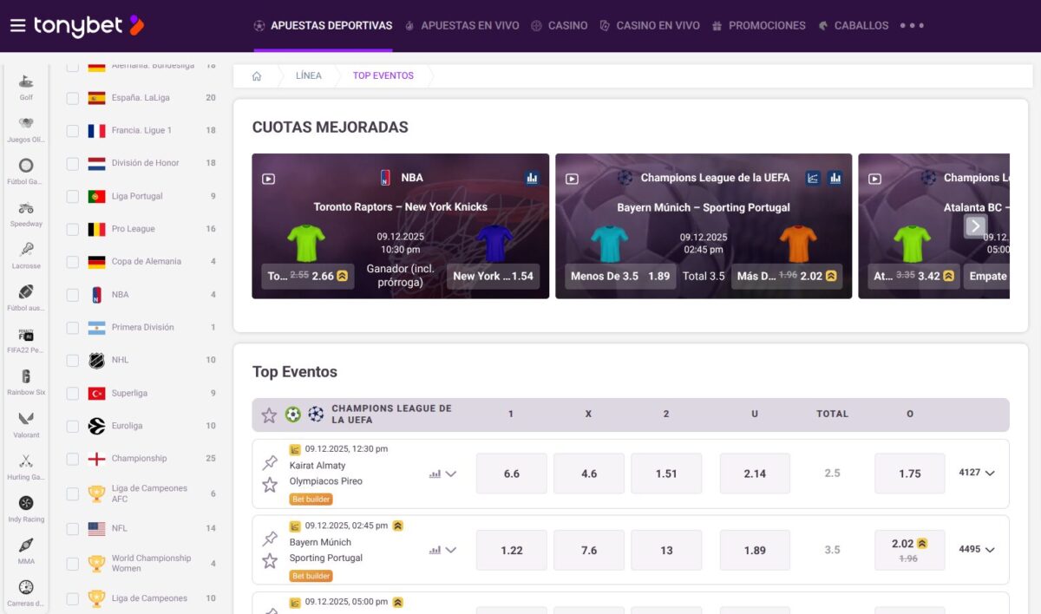
Task: Bet Toronto odds 2.66 on NBA card
Action: [309, 277]
